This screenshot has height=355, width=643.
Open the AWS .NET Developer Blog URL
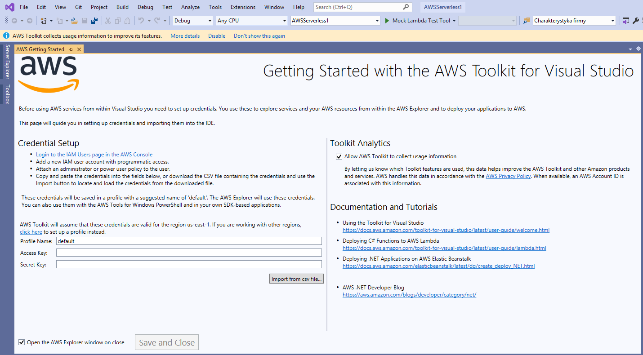pos(409,295)
